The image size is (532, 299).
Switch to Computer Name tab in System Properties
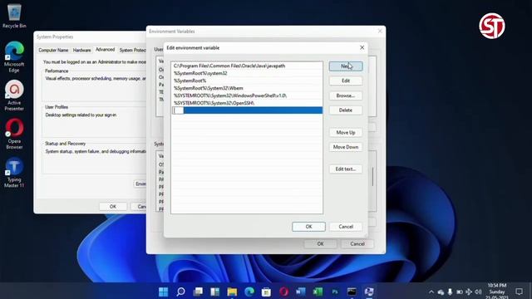coord(53,50)
